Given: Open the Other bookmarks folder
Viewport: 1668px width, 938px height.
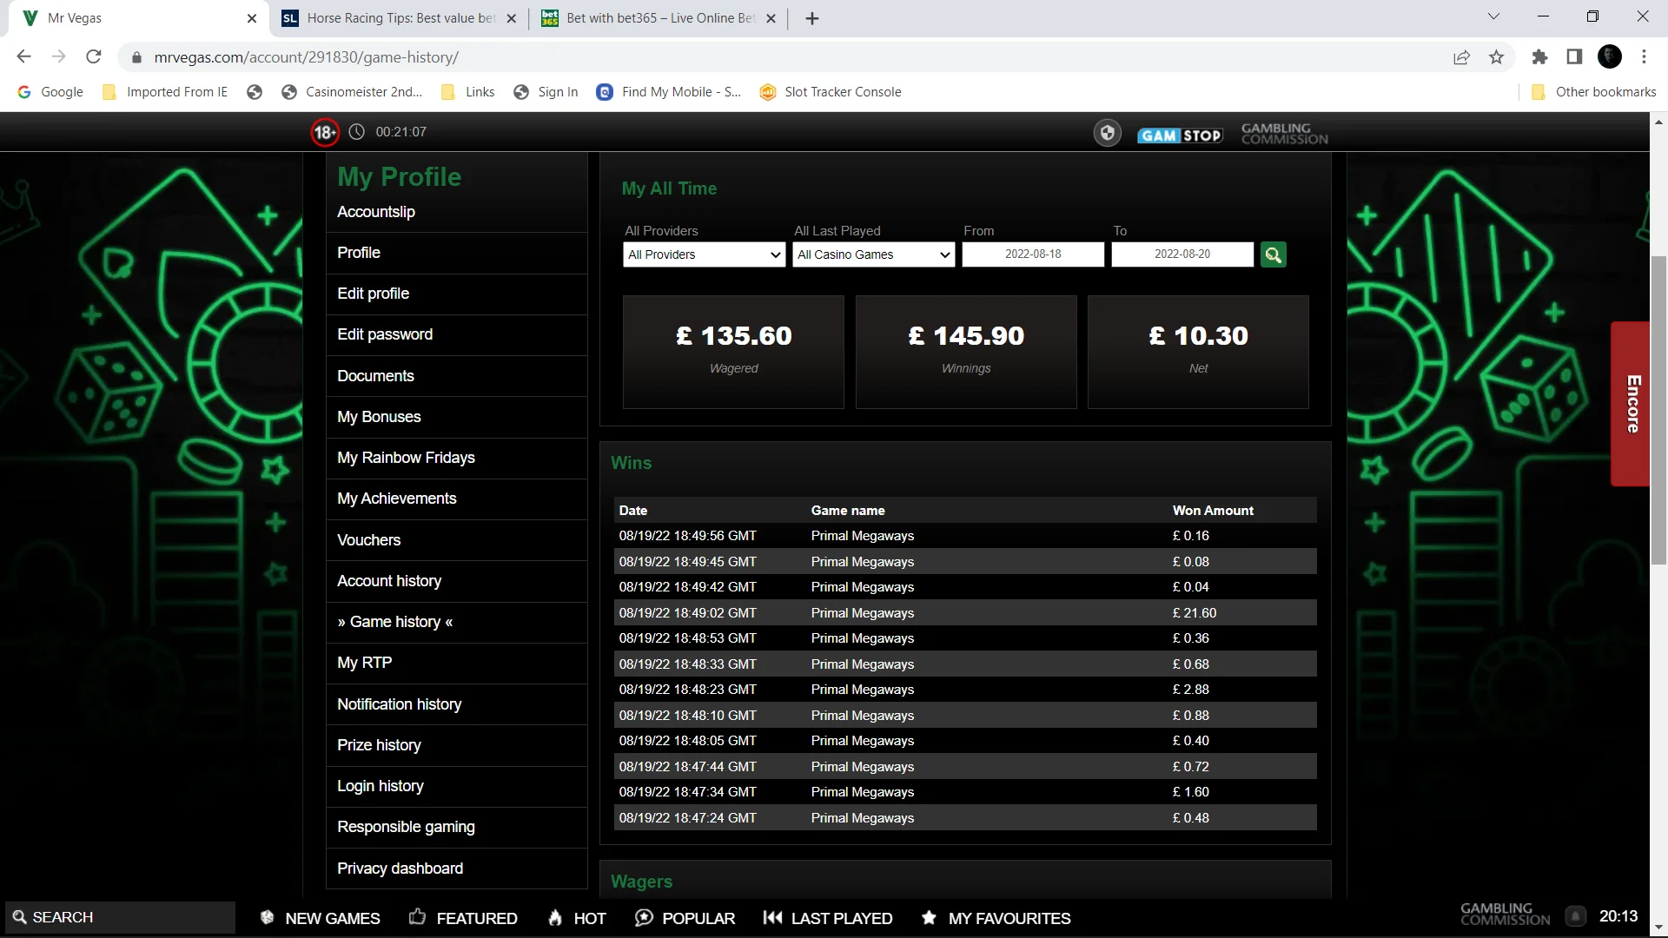Looking at the screenshot, I should click(1593, 92).
